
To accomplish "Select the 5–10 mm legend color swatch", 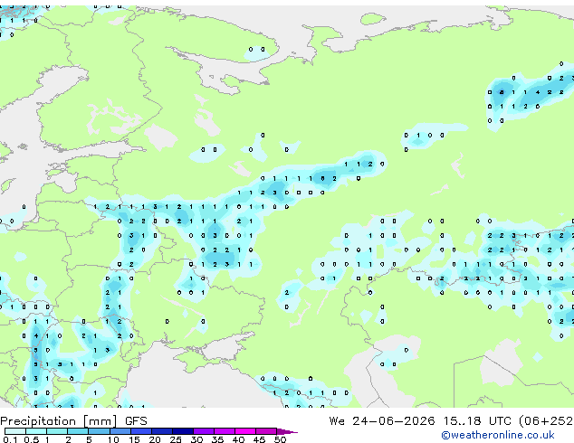I will click(99, 431).
